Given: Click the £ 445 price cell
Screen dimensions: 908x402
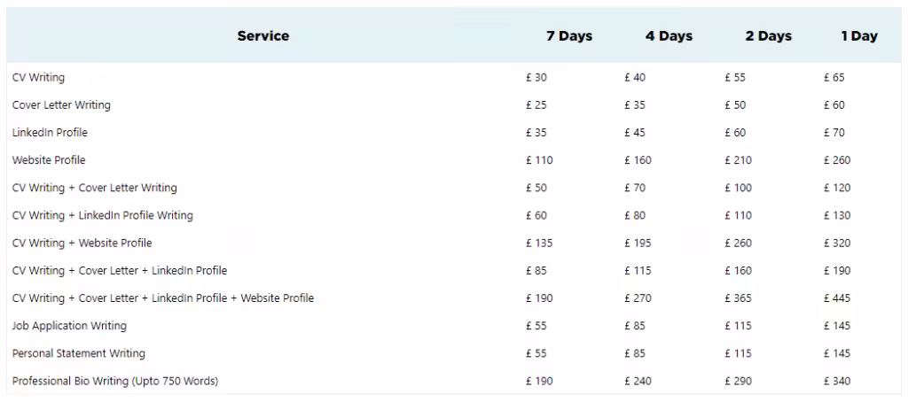Looking at the screenshot, I should tap(837, 298).
